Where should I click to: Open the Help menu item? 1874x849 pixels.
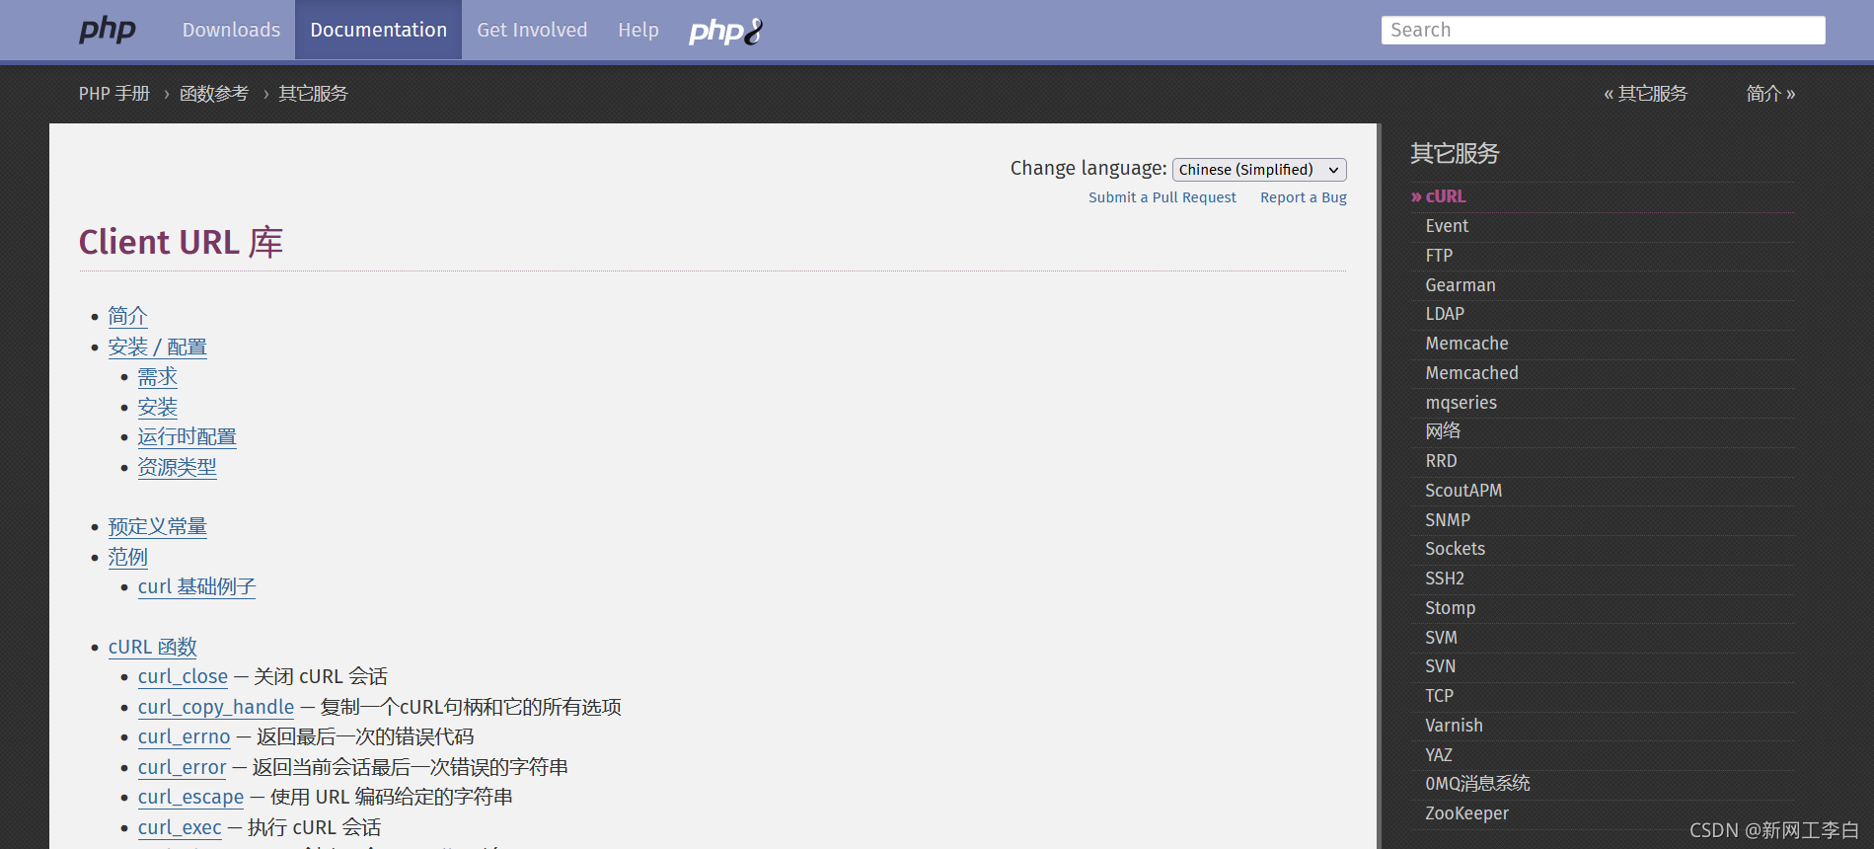[x=638, y=30]
